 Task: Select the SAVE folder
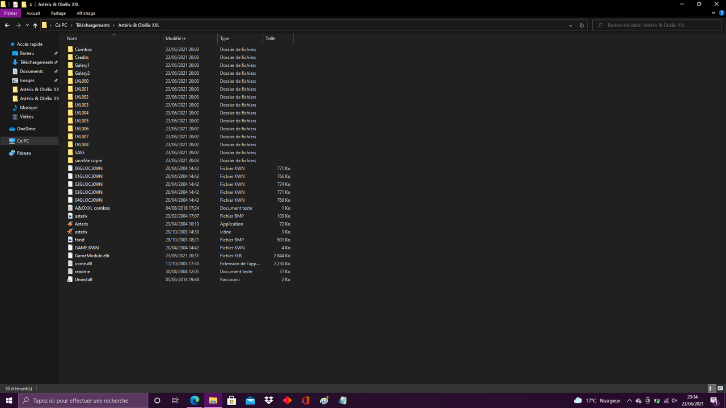pyautogui.click(x=80, y=152)
